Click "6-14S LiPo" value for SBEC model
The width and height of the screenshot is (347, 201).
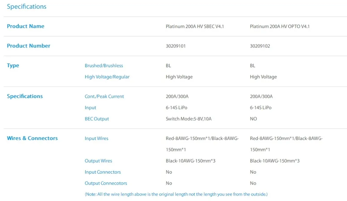[x=176, y=108]
